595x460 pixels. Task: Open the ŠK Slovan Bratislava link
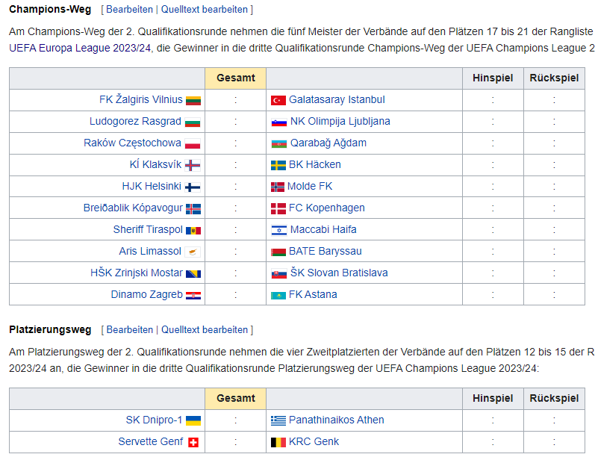coord(339,273)
